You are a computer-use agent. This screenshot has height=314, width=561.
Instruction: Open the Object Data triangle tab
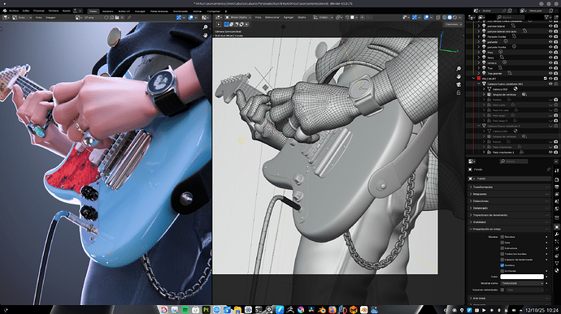557,263
